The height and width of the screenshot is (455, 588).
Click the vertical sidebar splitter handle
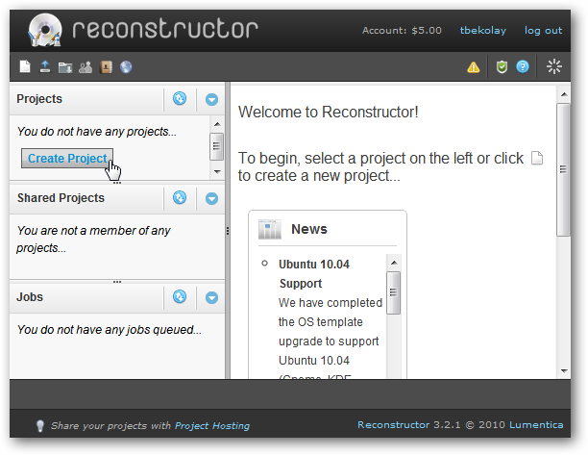pos(228,231)
